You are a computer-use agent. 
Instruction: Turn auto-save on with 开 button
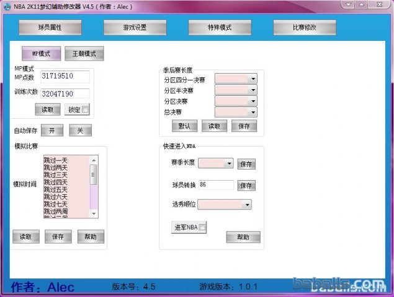tap(52, 131)
